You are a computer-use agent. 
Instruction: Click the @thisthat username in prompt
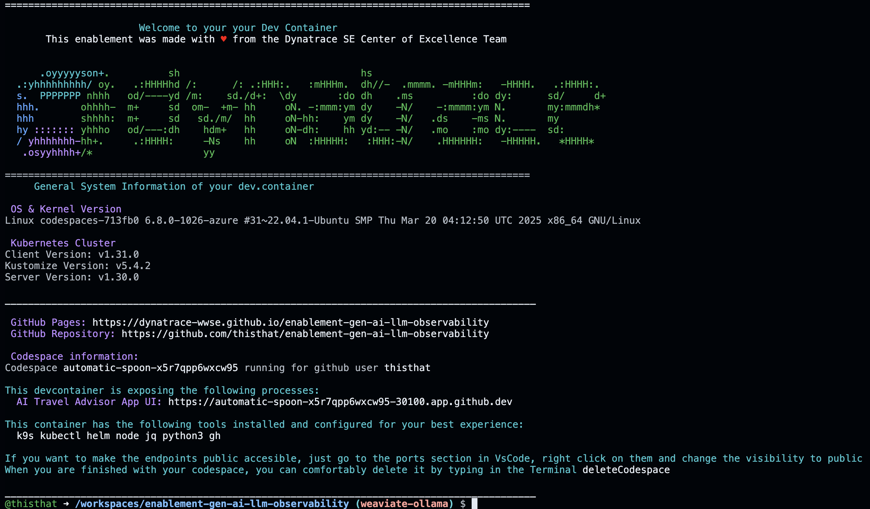coord(31,503)
